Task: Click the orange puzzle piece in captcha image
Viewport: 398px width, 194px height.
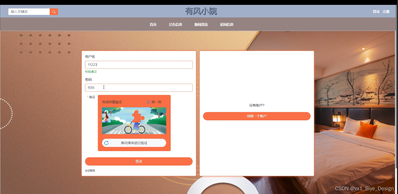Action: click(x=138, y=117)
